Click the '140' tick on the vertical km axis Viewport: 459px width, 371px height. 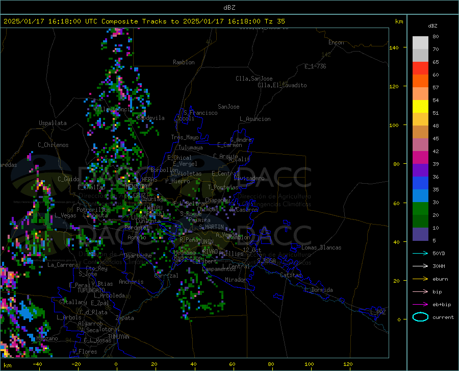tap(394, 47)
